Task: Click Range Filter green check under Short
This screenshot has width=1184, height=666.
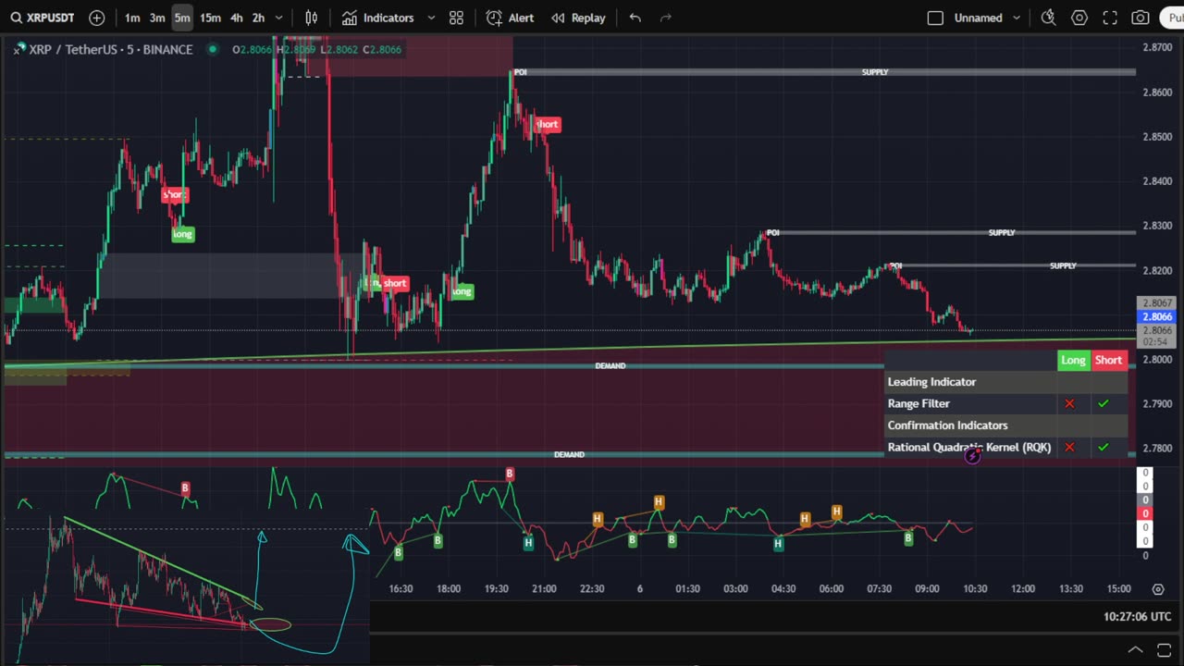Action: click(1104, 403)
